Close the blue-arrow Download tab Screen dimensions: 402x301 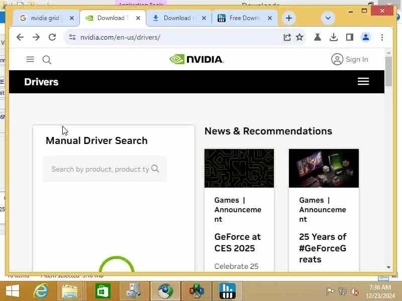click(x=204, y=18)
